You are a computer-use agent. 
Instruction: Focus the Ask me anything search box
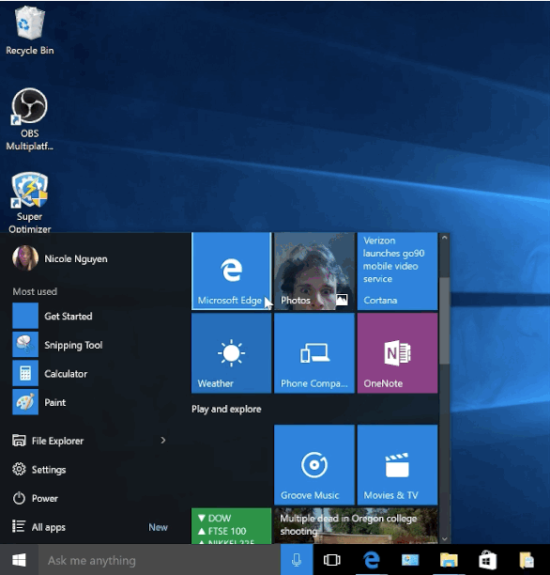tap(160, 560)
